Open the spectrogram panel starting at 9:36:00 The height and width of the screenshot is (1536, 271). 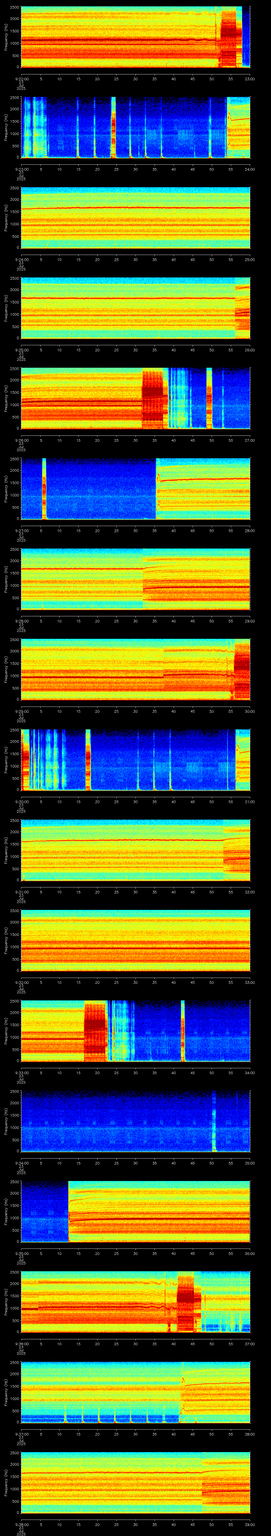pos(135,1302)
